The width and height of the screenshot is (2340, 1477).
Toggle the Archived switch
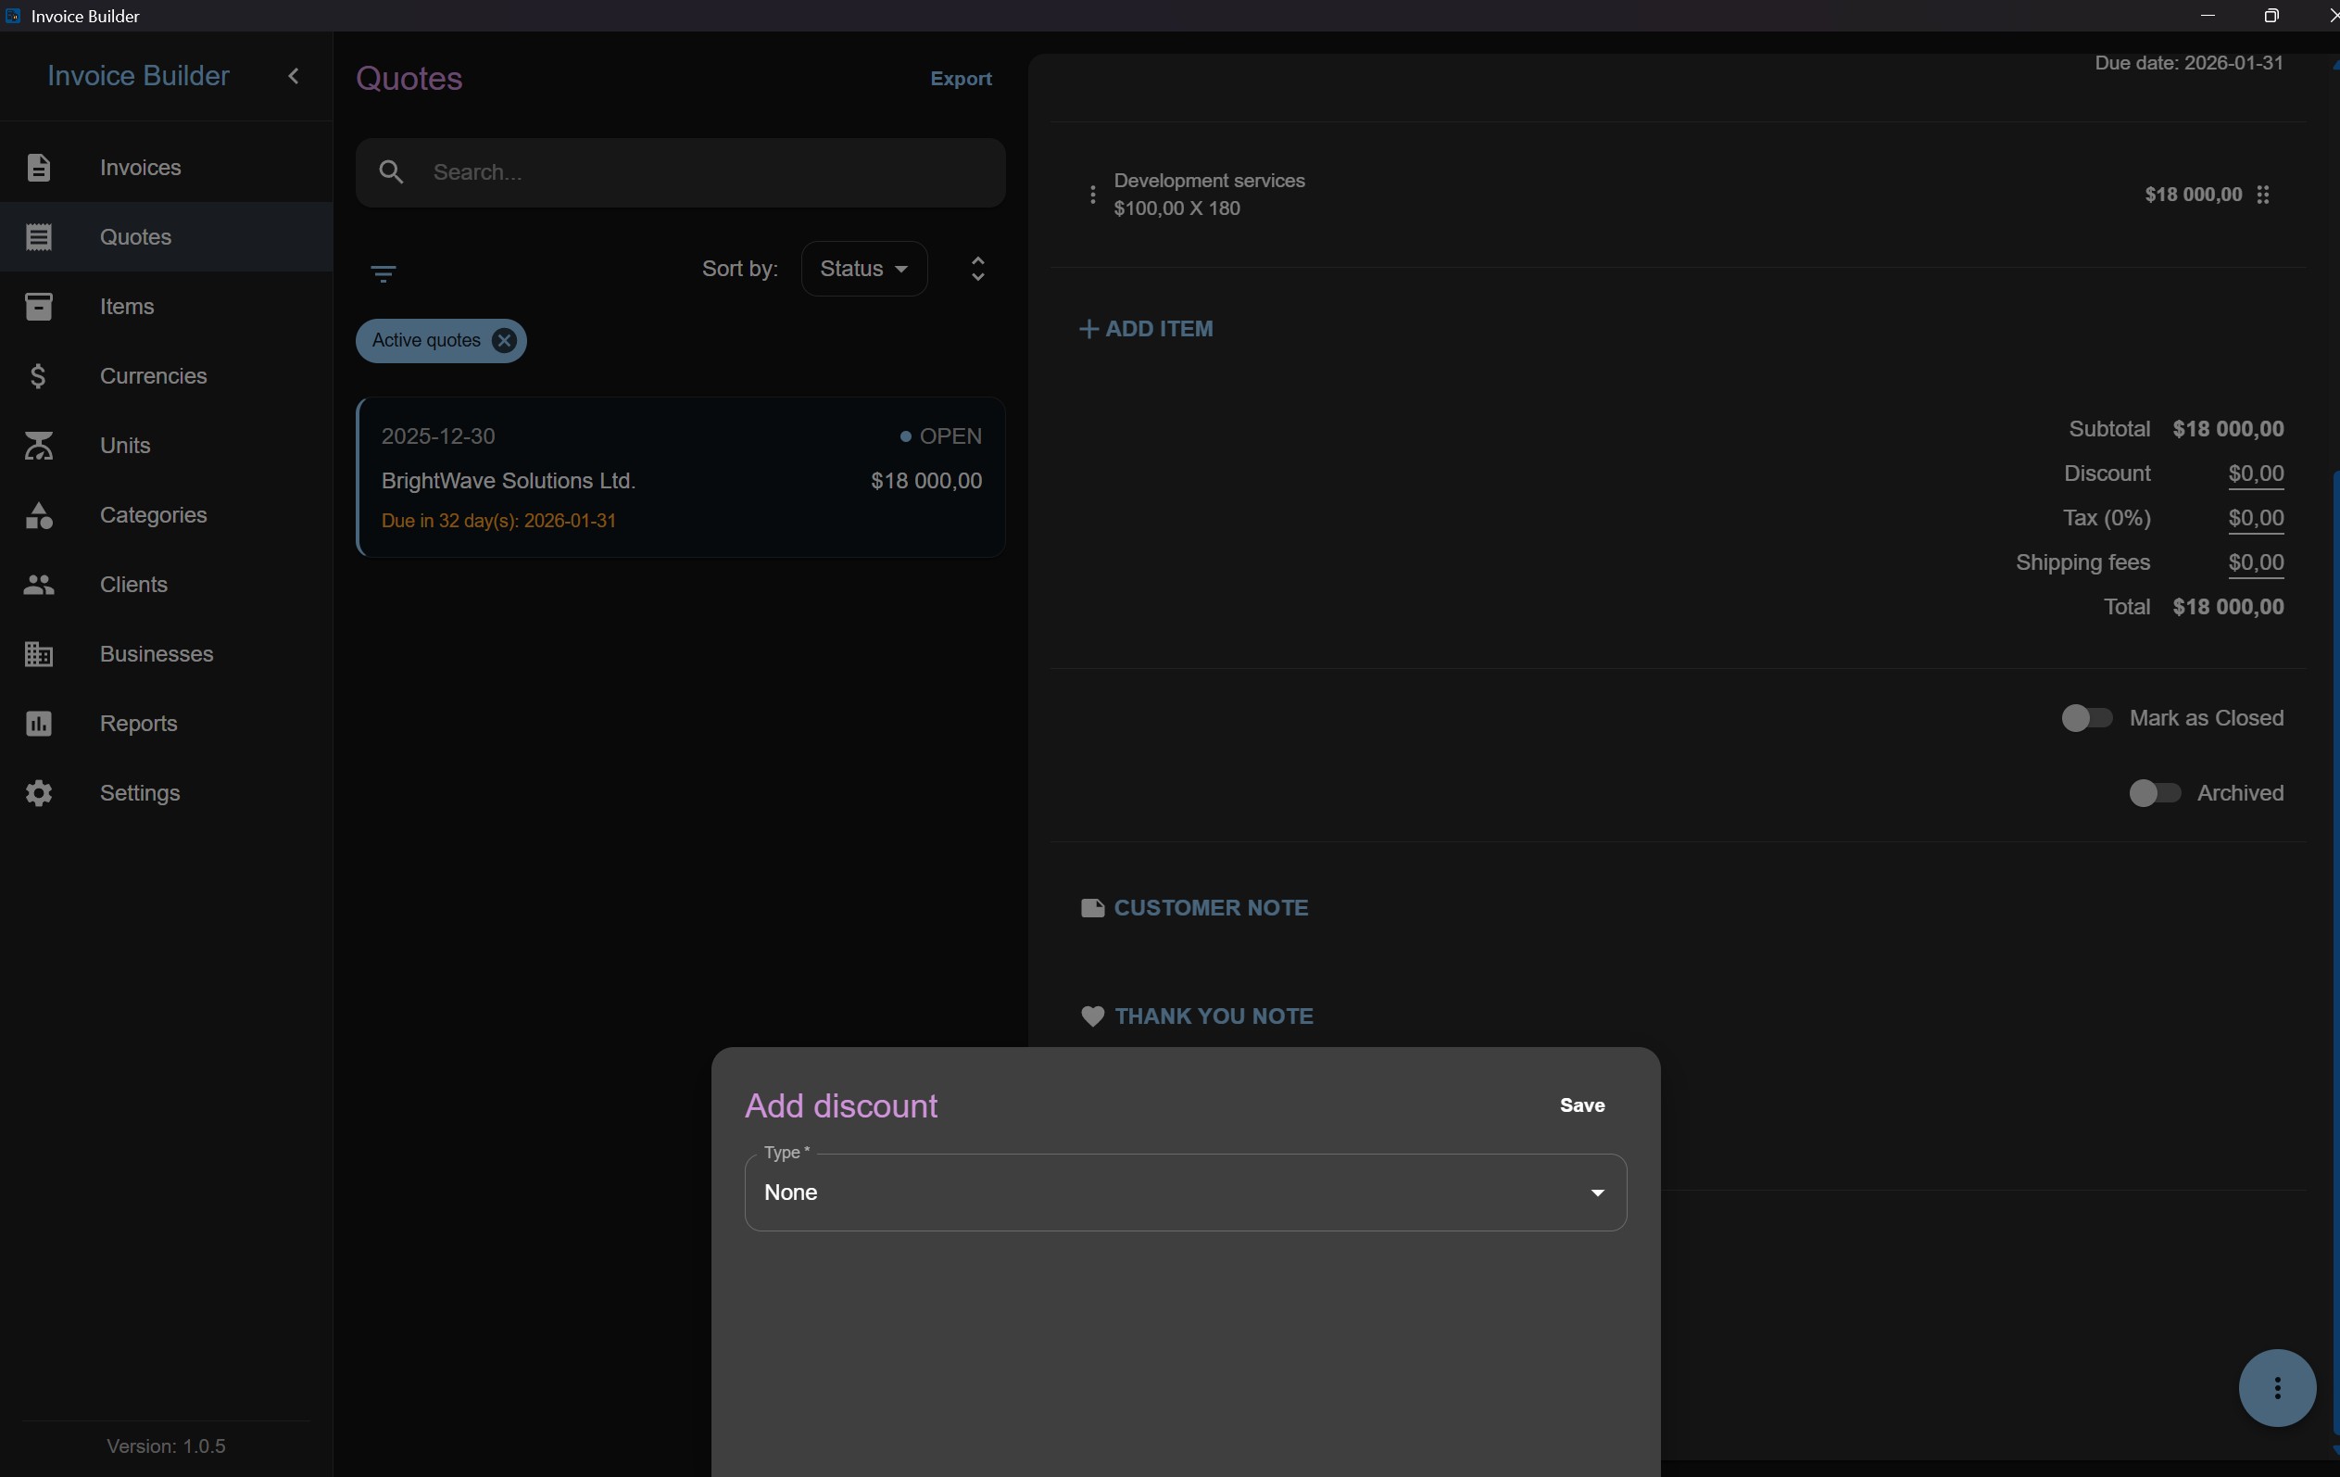click(2155, 793)
